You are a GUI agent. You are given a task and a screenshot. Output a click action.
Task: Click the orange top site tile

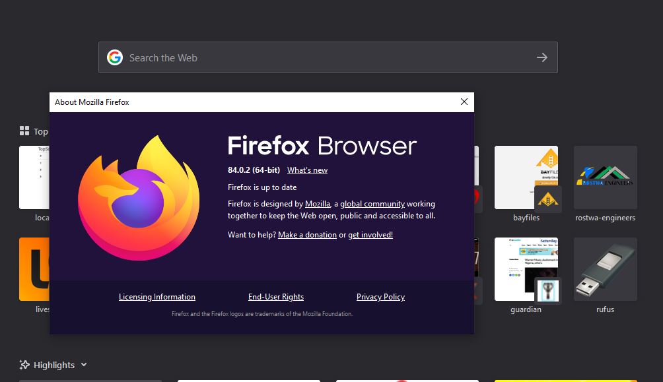coord(34,269)
